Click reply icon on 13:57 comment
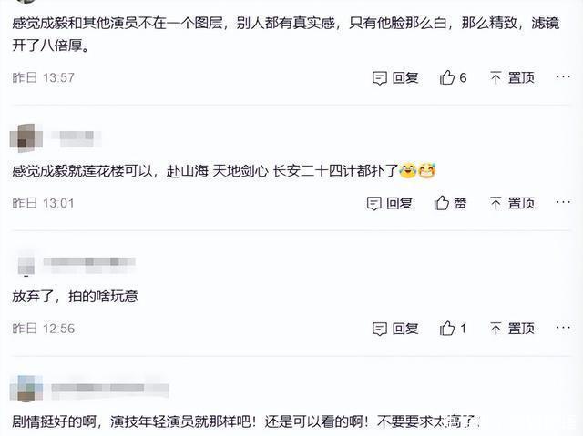Viewport: 583px width, 436px height. [x=380, y=78]
